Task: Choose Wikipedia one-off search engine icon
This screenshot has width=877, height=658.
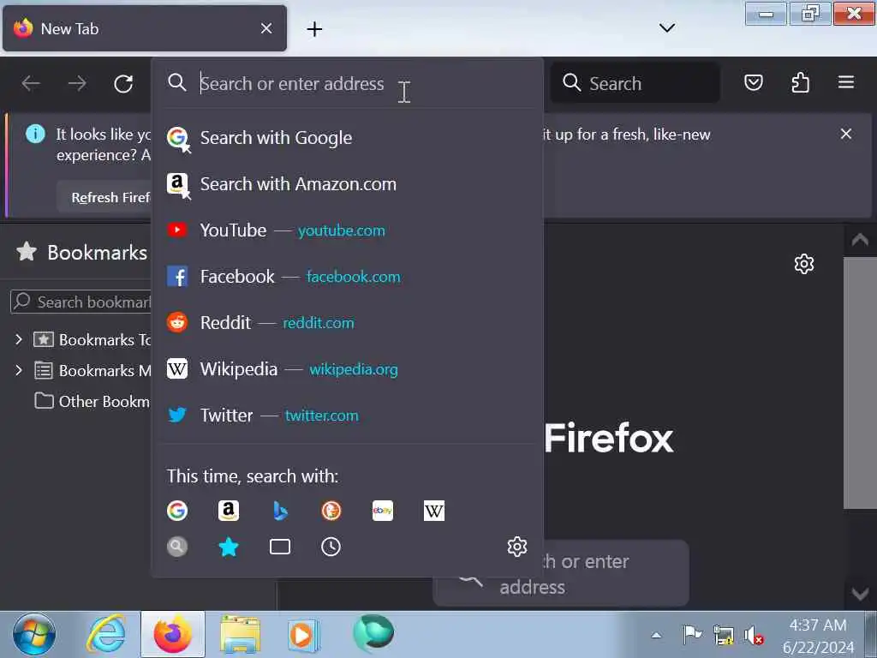Action: tap(434, 511)
